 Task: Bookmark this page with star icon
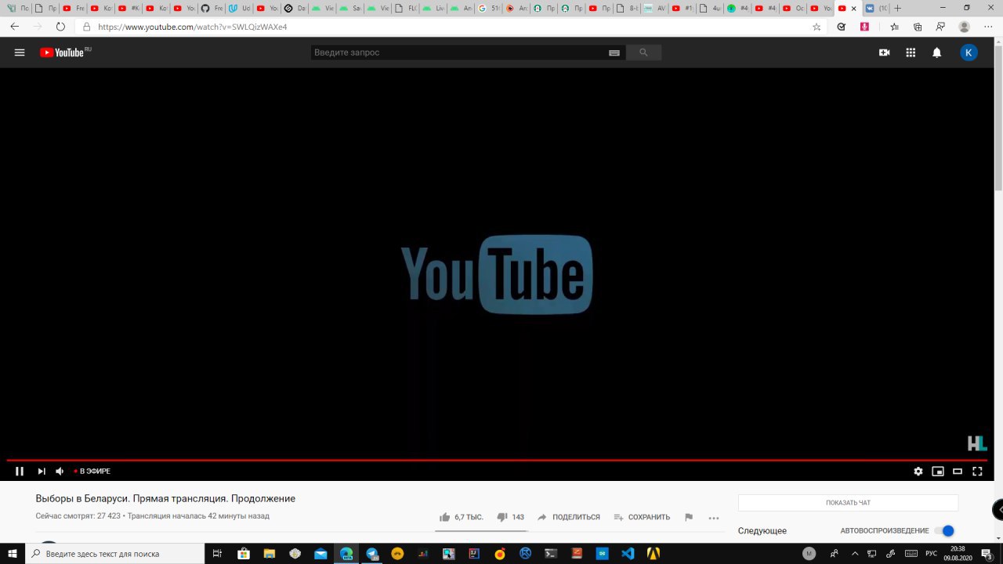tap(817, 27)
